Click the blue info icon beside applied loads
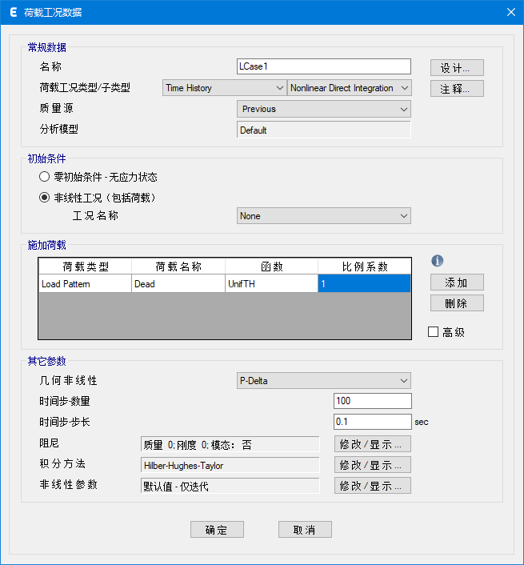 437,261
